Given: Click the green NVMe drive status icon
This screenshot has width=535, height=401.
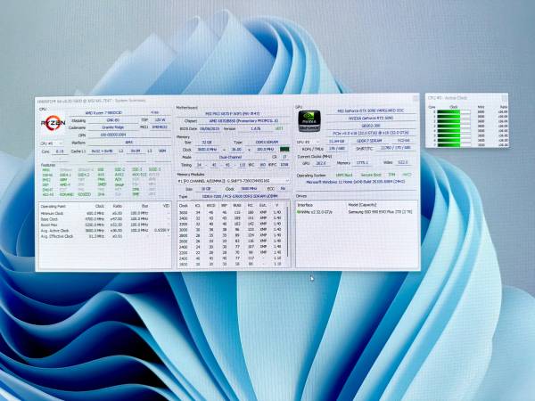Looking at the screenshot, I should coord(298,211).
